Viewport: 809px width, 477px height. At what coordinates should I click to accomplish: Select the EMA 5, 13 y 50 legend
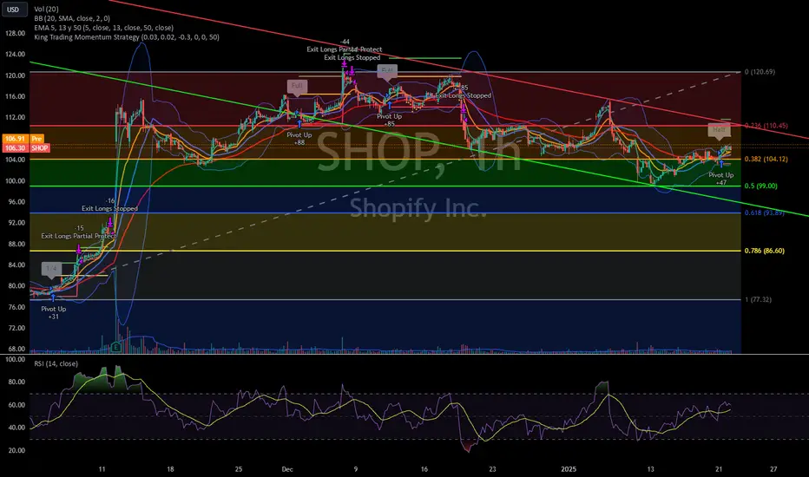coord(103,28)
